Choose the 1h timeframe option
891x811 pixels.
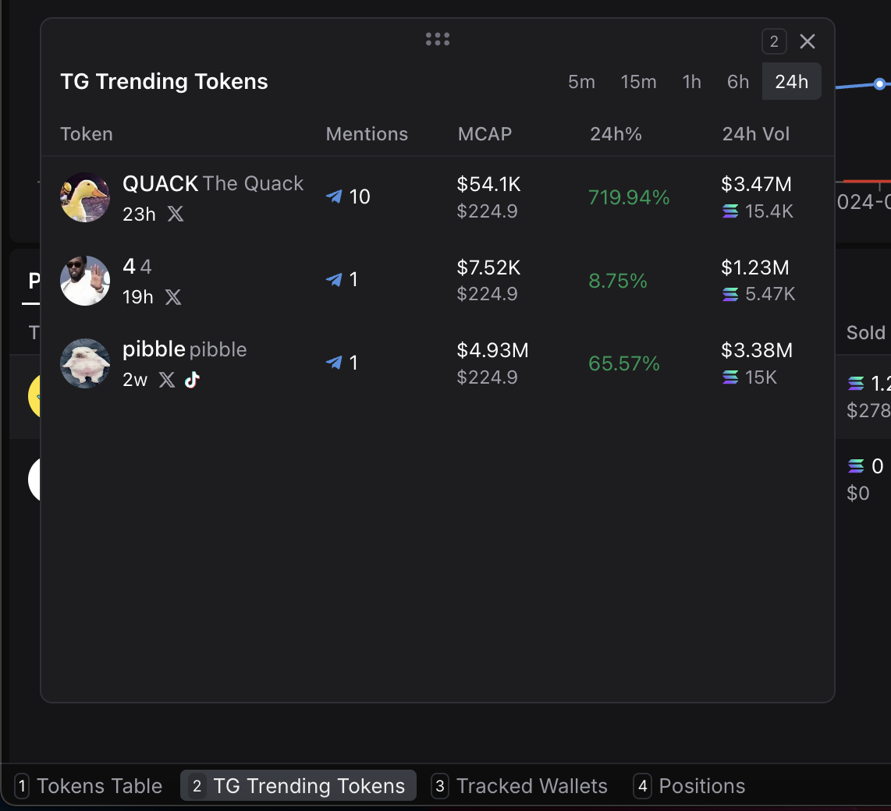pos(691,82)
